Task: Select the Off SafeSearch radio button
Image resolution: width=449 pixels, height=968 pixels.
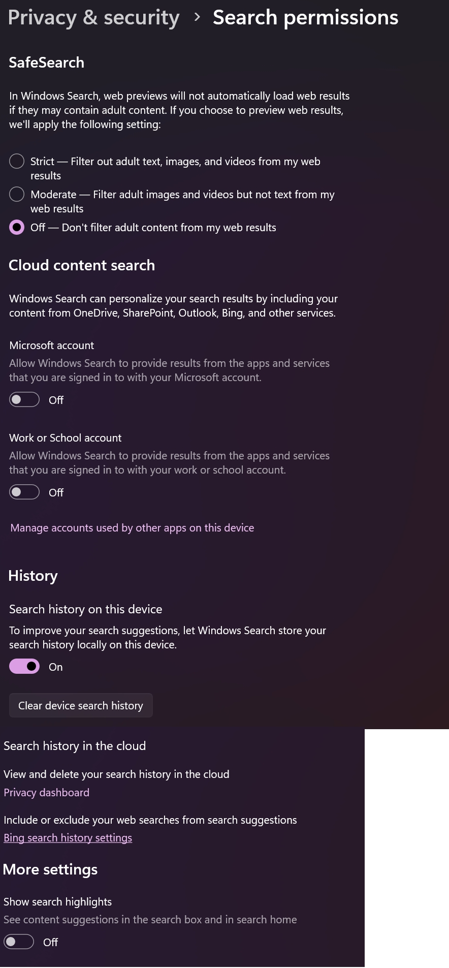Action: click(17, 227)
